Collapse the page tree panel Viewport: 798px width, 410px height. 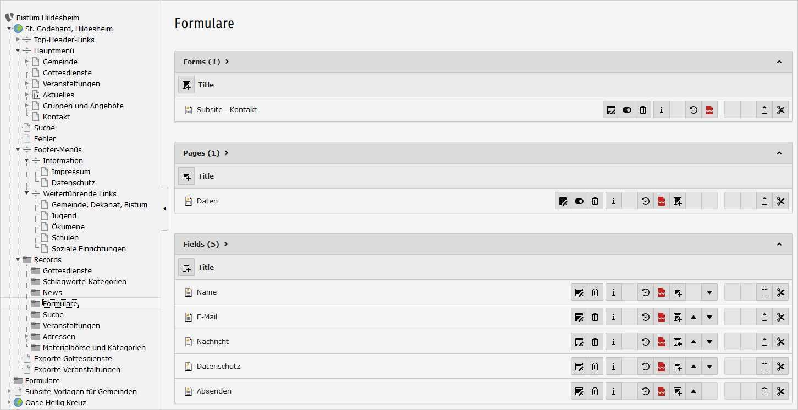click(164, 209)
